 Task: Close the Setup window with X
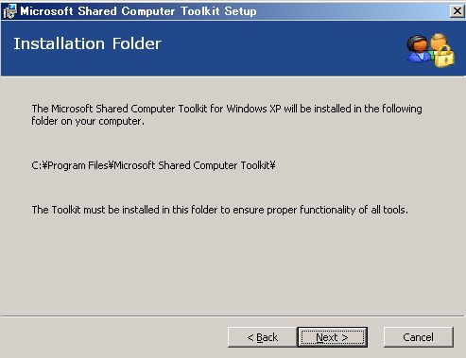point(457,11)
